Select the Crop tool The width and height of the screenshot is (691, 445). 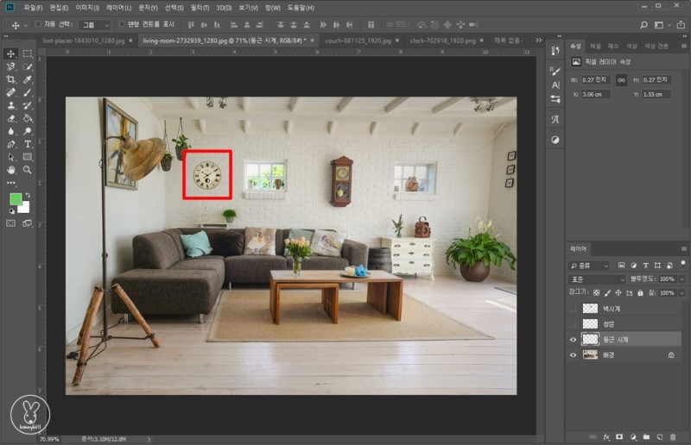tap(11, 79)
